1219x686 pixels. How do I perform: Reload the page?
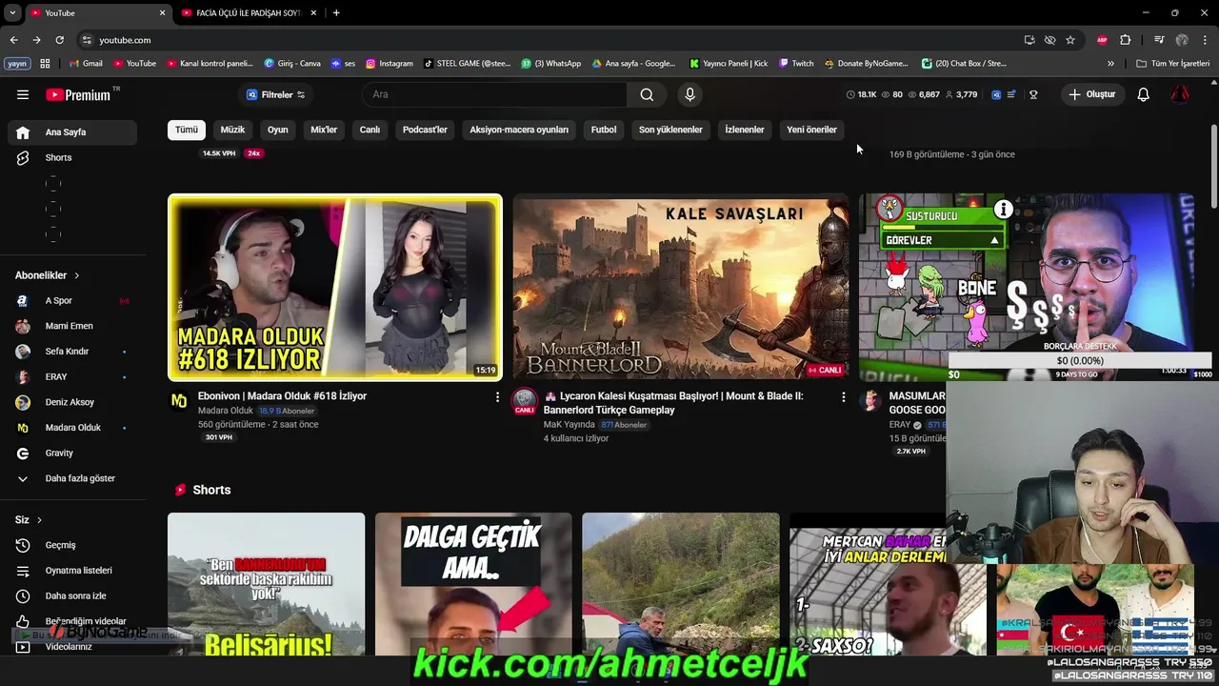coord(59,40)
